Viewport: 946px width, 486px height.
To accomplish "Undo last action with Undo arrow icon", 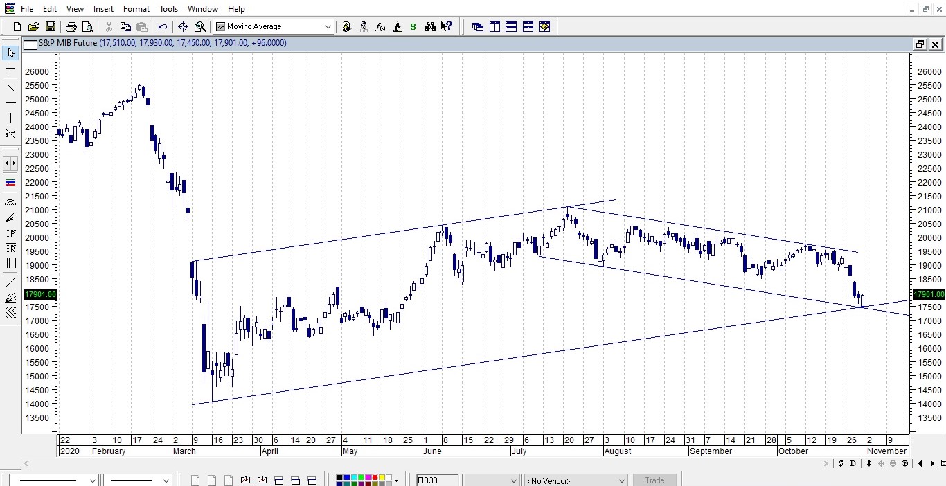I will point(163,26).
